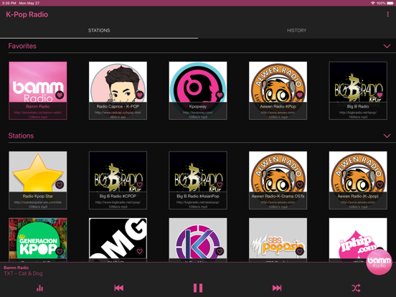
Task: Open the http://bigbradio.net/asianpop/ link
Action: pyautogui.click(x=198, y=202)
